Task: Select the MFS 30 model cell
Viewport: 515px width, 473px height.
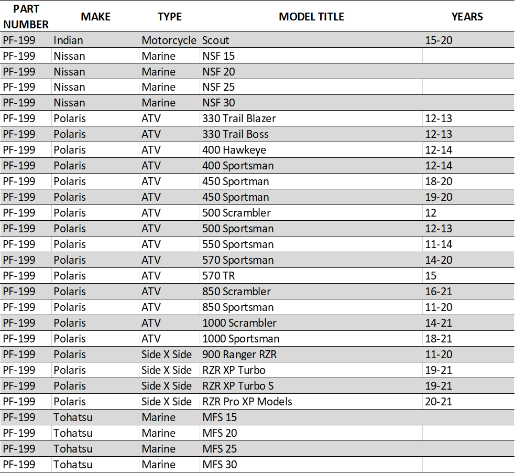Action: (311, 465)
